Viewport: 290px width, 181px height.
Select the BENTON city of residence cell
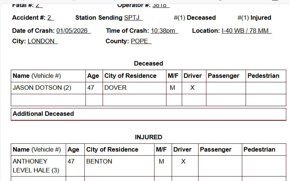tap(119, 166)
